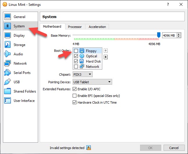Open Serial Ports icon in sidebar
Viewport: 188px width, 154px height.
coord(8,73)
